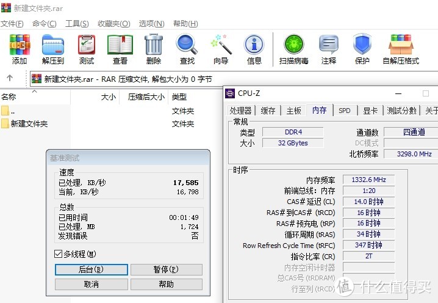438x303 pixels.
Task: Open the Info (信息) icon
Action: click(x=254, y=45)
